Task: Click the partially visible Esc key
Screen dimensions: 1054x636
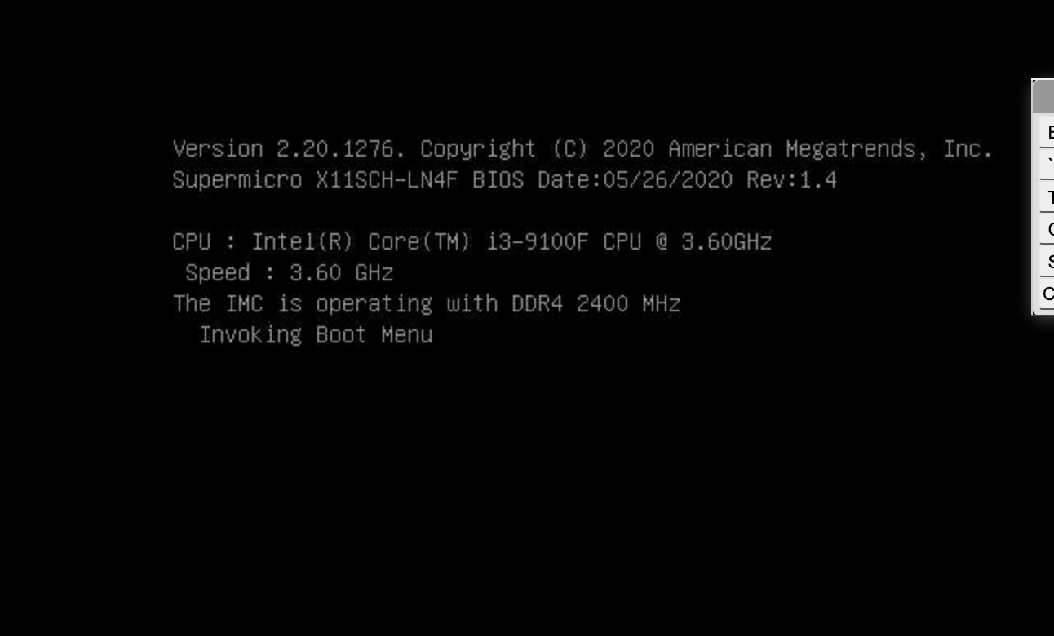Action: [x=1047, y=132]
